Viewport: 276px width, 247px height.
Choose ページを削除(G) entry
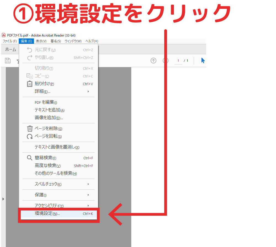point(59,129)
